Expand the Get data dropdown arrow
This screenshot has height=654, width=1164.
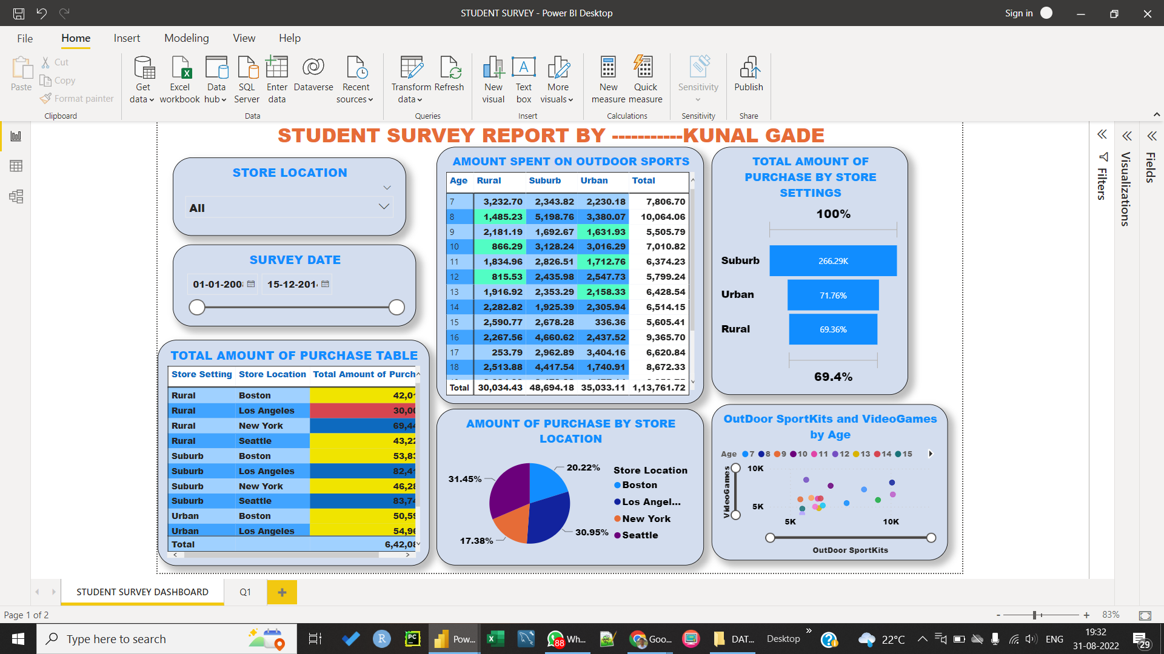pos(152,101)
